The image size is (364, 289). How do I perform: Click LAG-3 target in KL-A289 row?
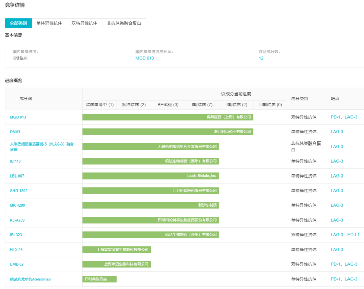[x=337, y=220]
